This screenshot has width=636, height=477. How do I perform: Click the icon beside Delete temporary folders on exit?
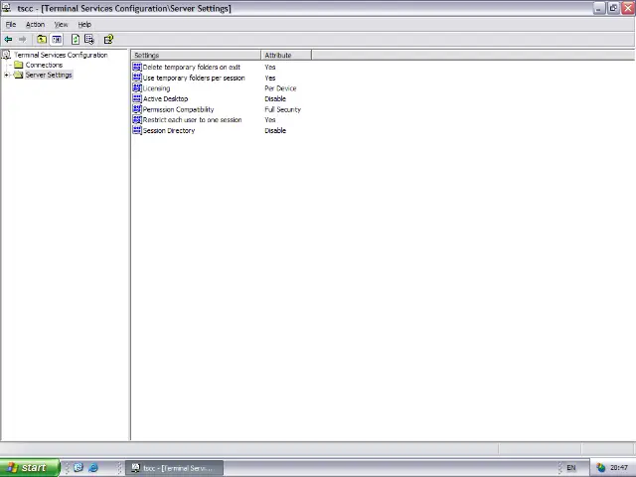coord(137,67)
